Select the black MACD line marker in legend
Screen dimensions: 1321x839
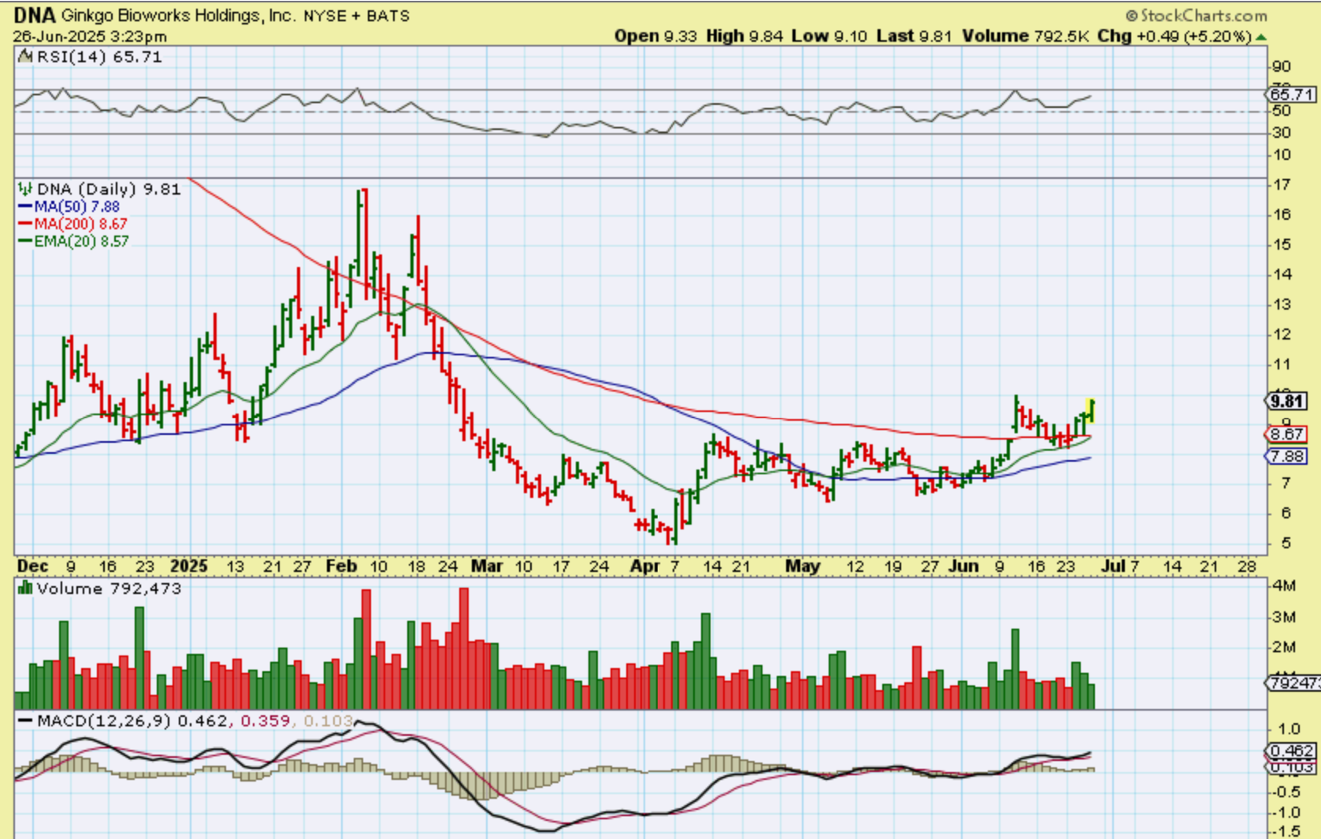[x=25, y=721]
